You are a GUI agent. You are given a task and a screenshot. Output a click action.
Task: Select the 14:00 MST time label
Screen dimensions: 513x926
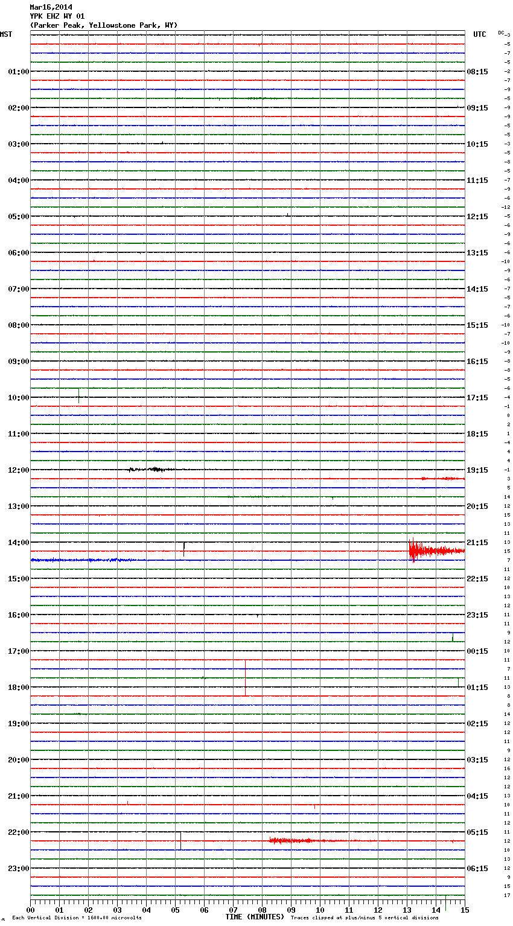coord(18,543)
